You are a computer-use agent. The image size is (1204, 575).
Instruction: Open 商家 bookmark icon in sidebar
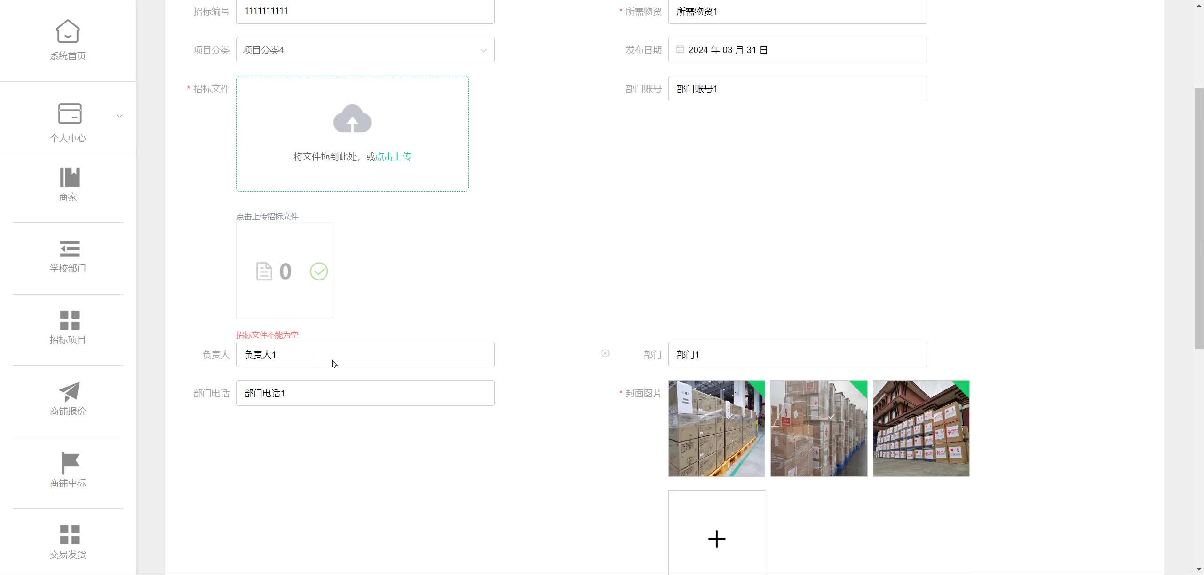[70, 177]
